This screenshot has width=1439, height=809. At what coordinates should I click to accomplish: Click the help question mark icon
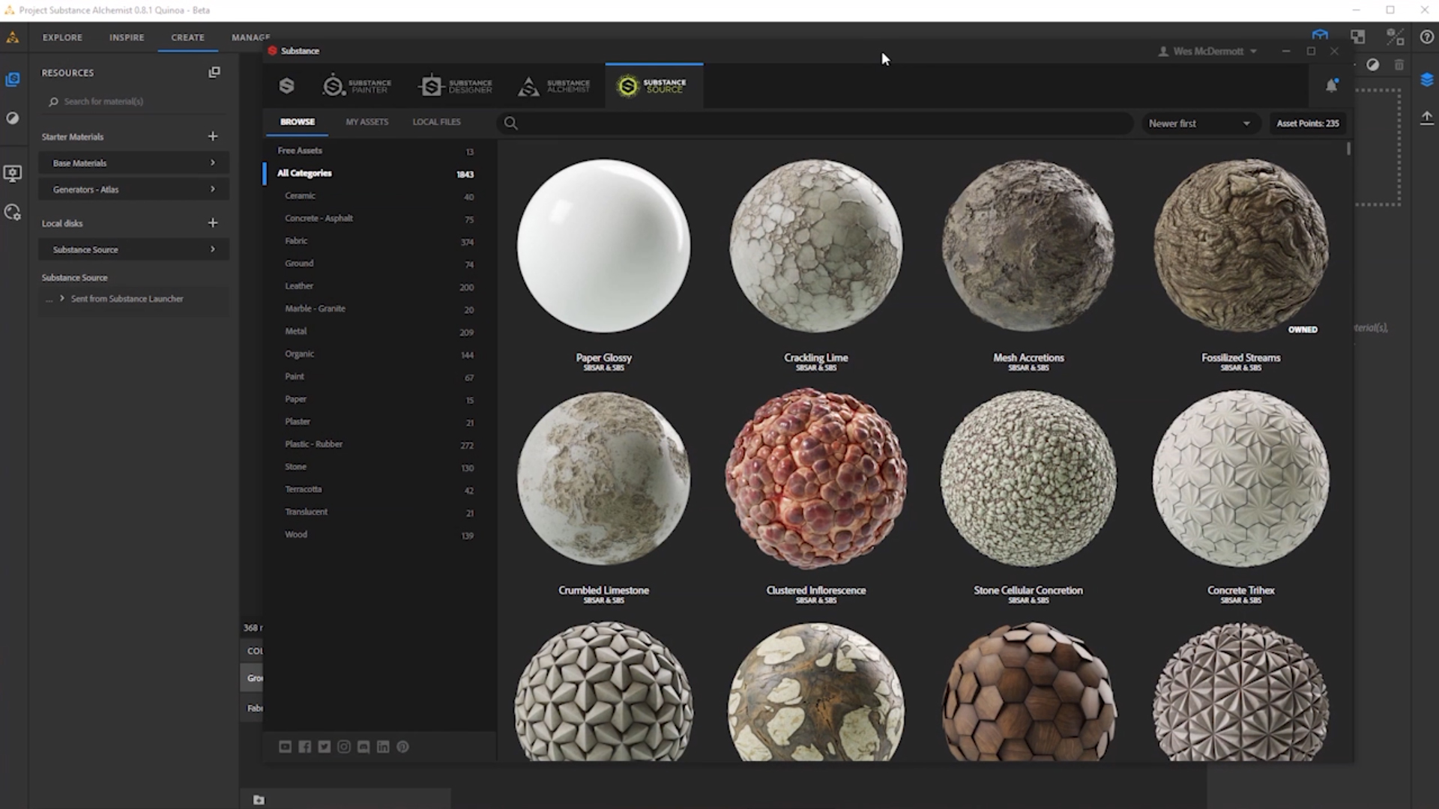coord(1426,37)
